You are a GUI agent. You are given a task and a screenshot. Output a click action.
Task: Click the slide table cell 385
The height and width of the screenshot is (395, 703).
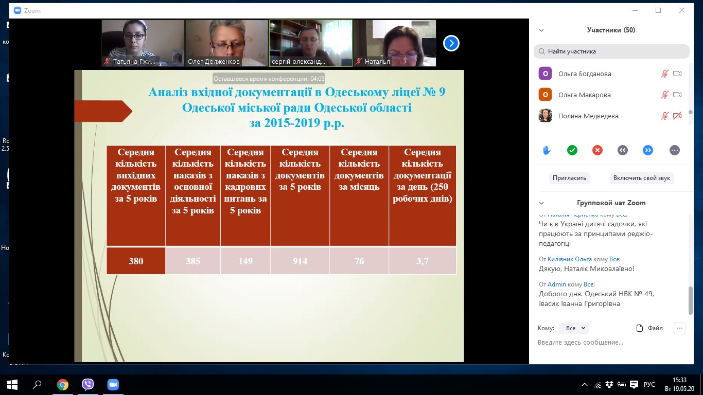tap(193, 261)
